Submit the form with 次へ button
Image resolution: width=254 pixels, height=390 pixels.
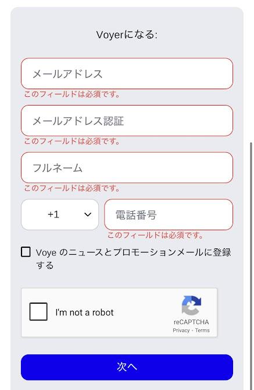pyautogui.click(x=127, y=367)
